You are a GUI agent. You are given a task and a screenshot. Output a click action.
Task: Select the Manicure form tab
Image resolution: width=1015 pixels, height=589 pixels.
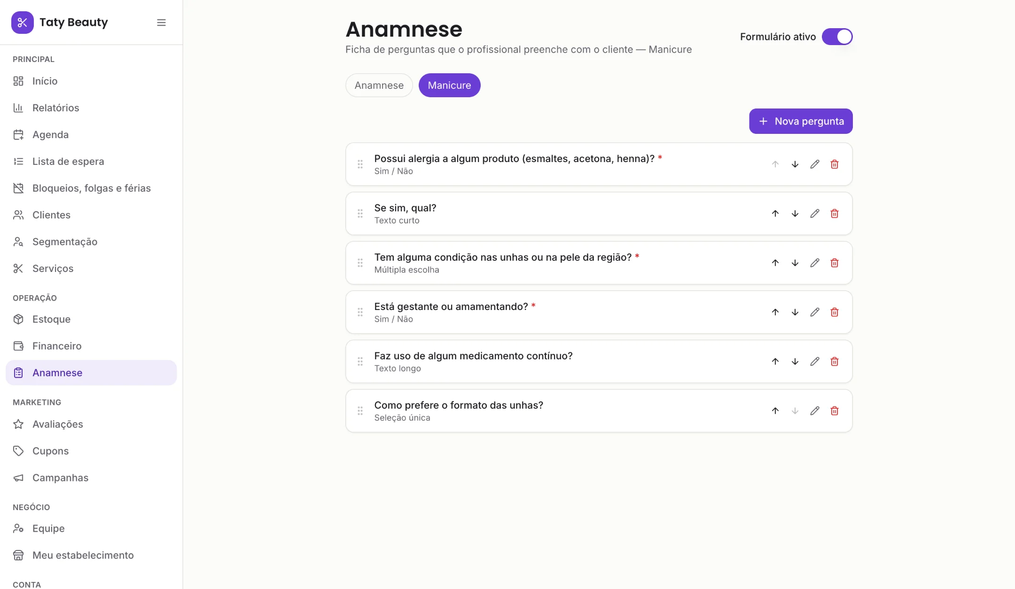pos(449,85)
